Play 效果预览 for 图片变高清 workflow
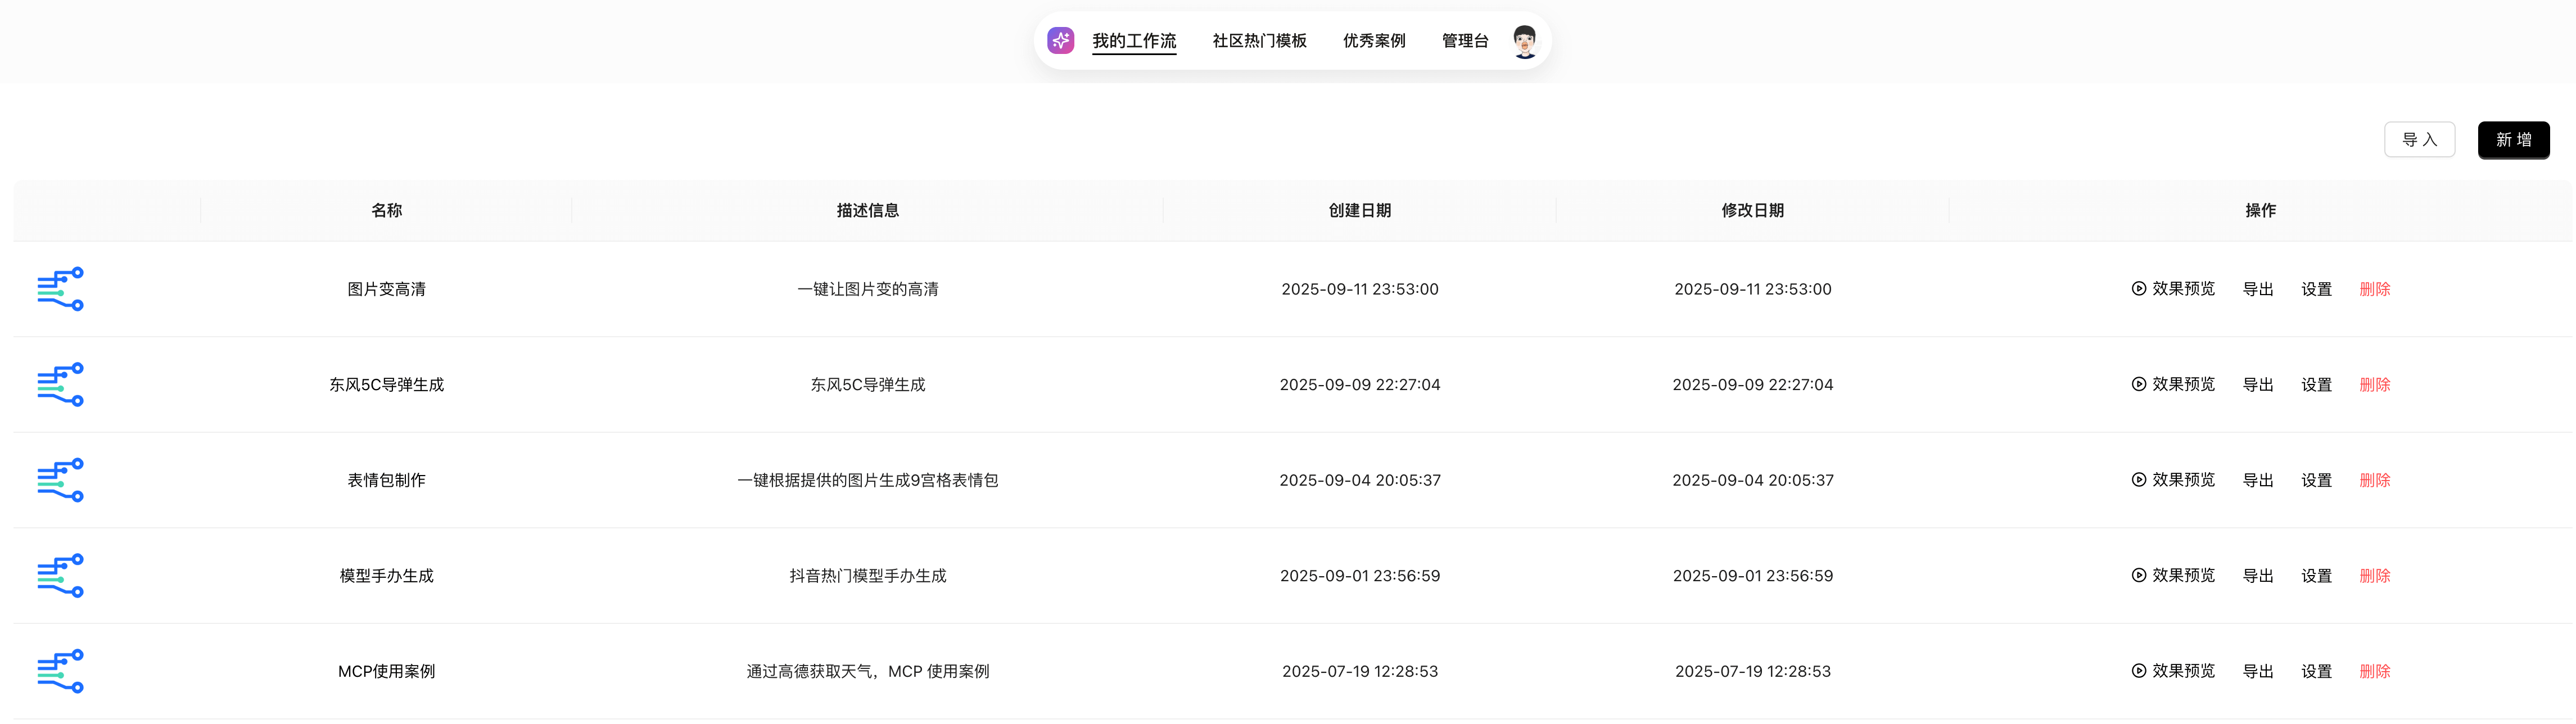 2173,289
